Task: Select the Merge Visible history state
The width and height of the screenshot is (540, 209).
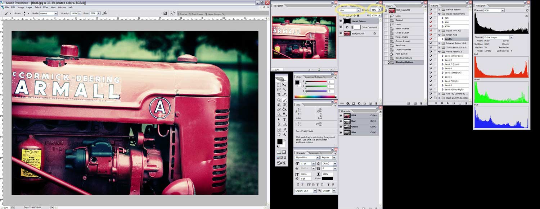Action: 402,37
